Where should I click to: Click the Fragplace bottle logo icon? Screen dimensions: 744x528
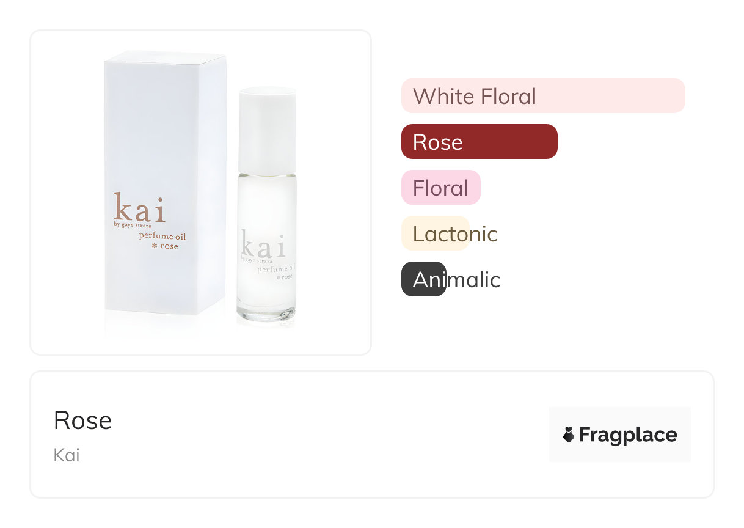pos(569,435)
